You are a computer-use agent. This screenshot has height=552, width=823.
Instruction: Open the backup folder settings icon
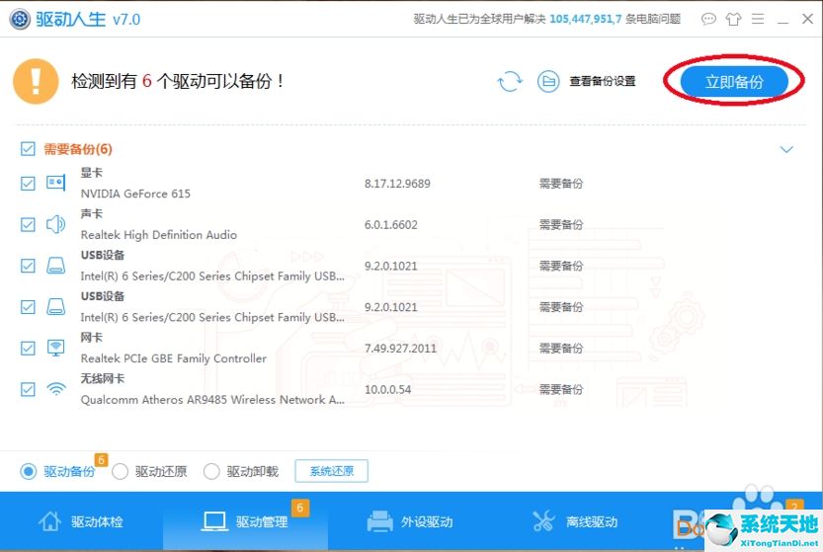pos(548,81)
